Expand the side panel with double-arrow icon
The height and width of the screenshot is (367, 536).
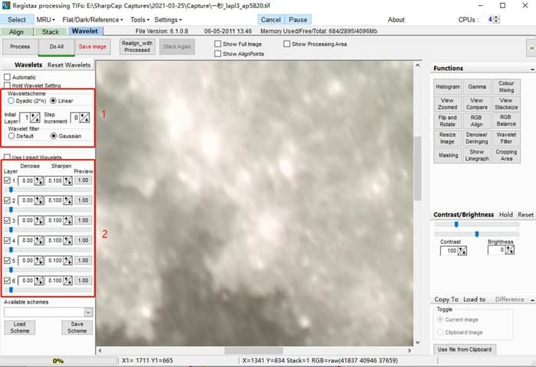531,47
